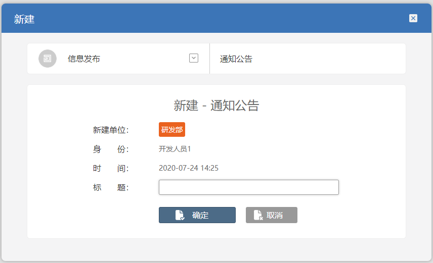The width and height of the screenshot is (433, 263).
Task: Select the 信息发布 category text
Action: [x=84, y=59]
